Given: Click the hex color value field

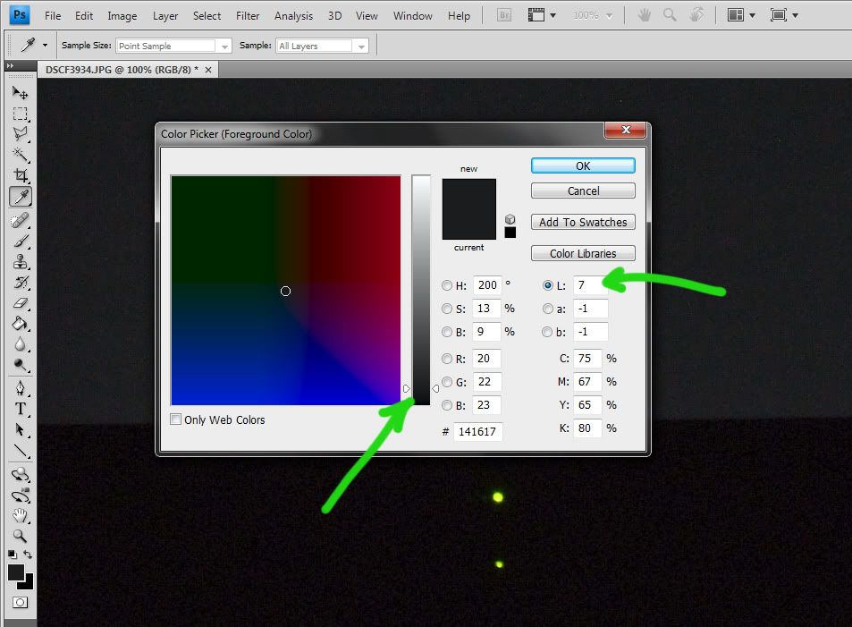Looking at the screenshot, I should click(x=478, y=432).
